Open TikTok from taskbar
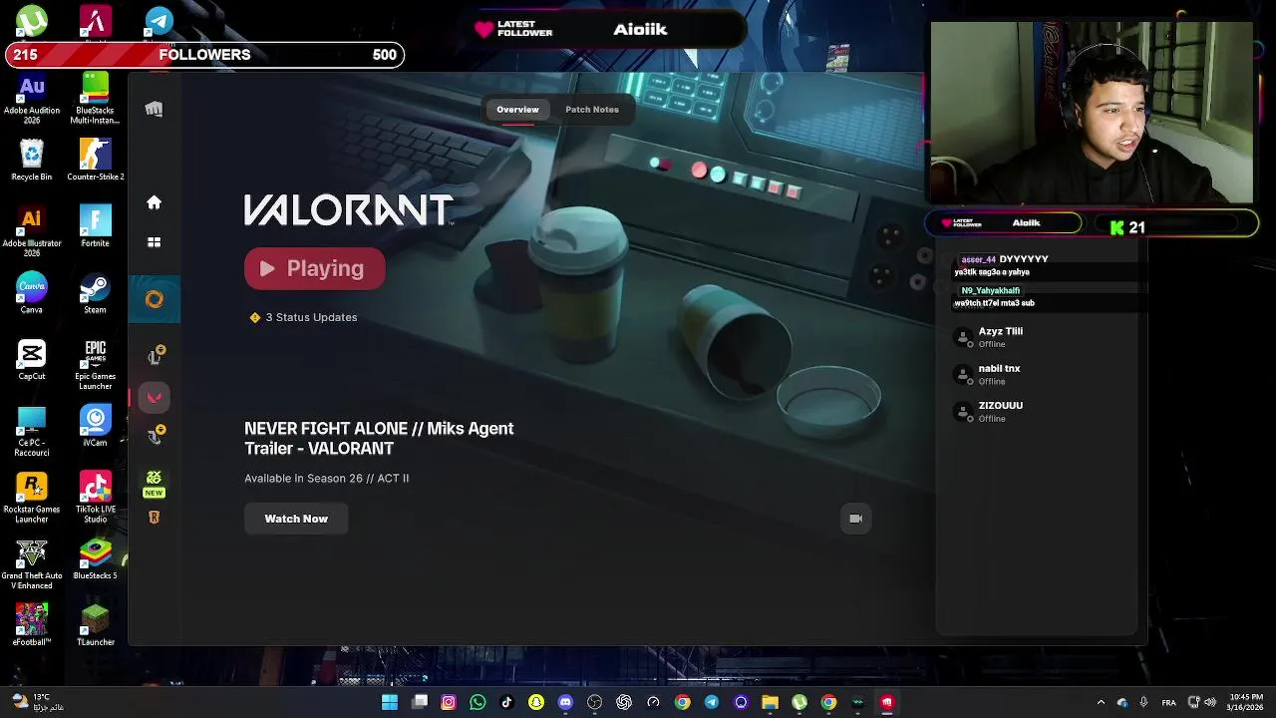 [506, 702]
